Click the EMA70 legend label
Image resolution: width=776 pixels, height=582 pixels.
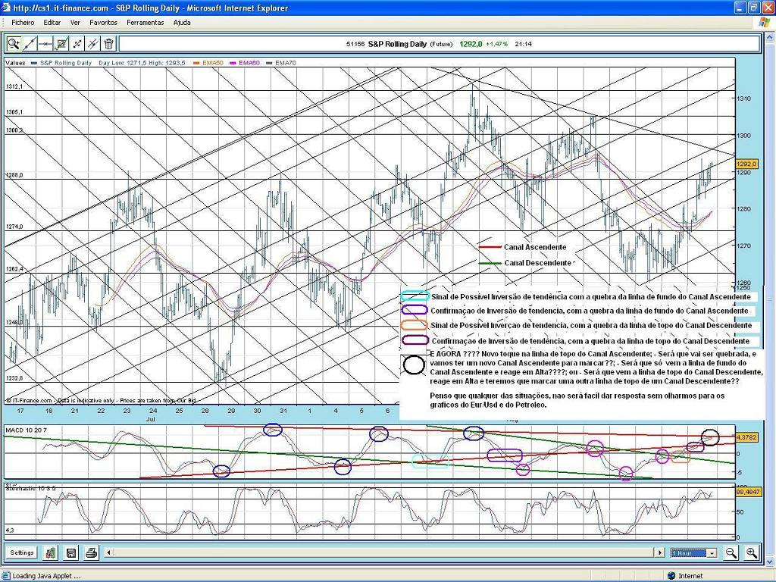point(286,63)
